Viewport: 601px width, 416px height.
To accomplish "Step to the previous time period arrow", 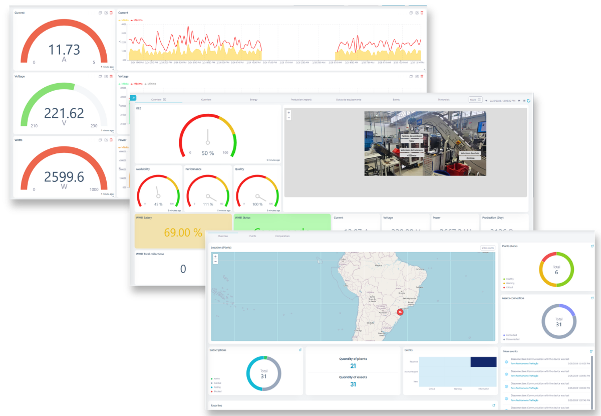I will (486, 100).
